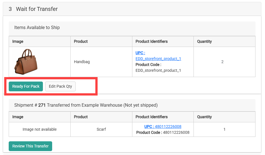Click Image column header in handbag table
265x155 pixels.
[18, 41]
